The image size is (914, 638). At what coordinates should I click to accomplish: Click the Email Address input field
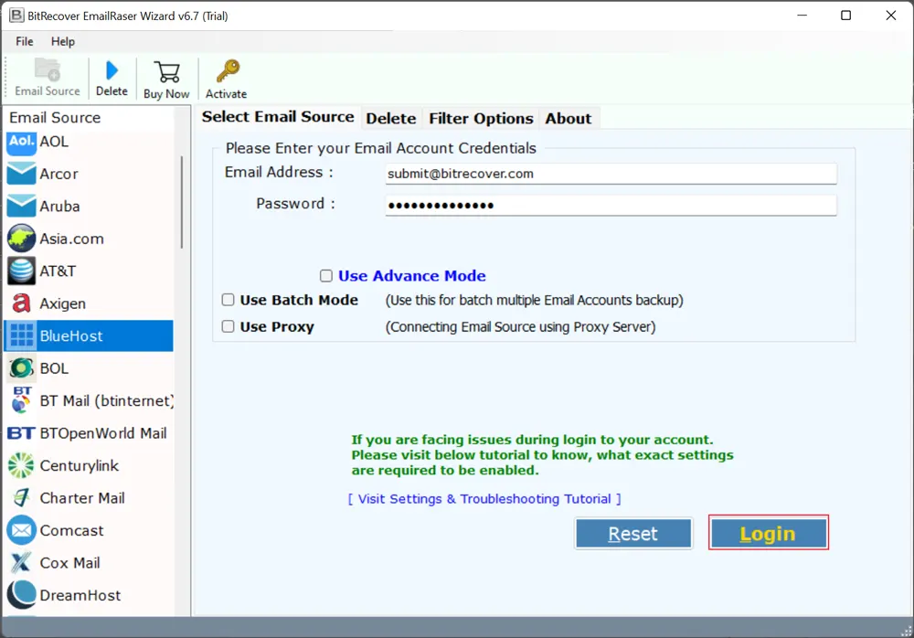click(x=611, y=174)
